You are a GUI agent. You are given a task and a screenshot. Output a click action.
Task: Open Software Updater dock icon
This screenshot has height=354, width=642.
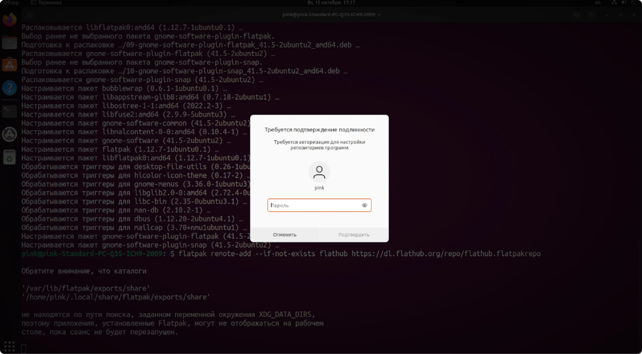click(9, 134)
